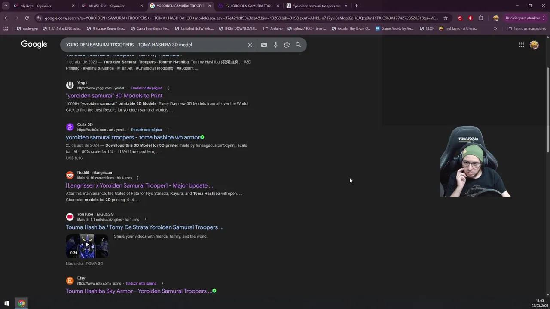Switch to the quoted "yoroiden samurai troopers" tab
The width and height of the screenshot is (550, 309).
pos(317,6)
